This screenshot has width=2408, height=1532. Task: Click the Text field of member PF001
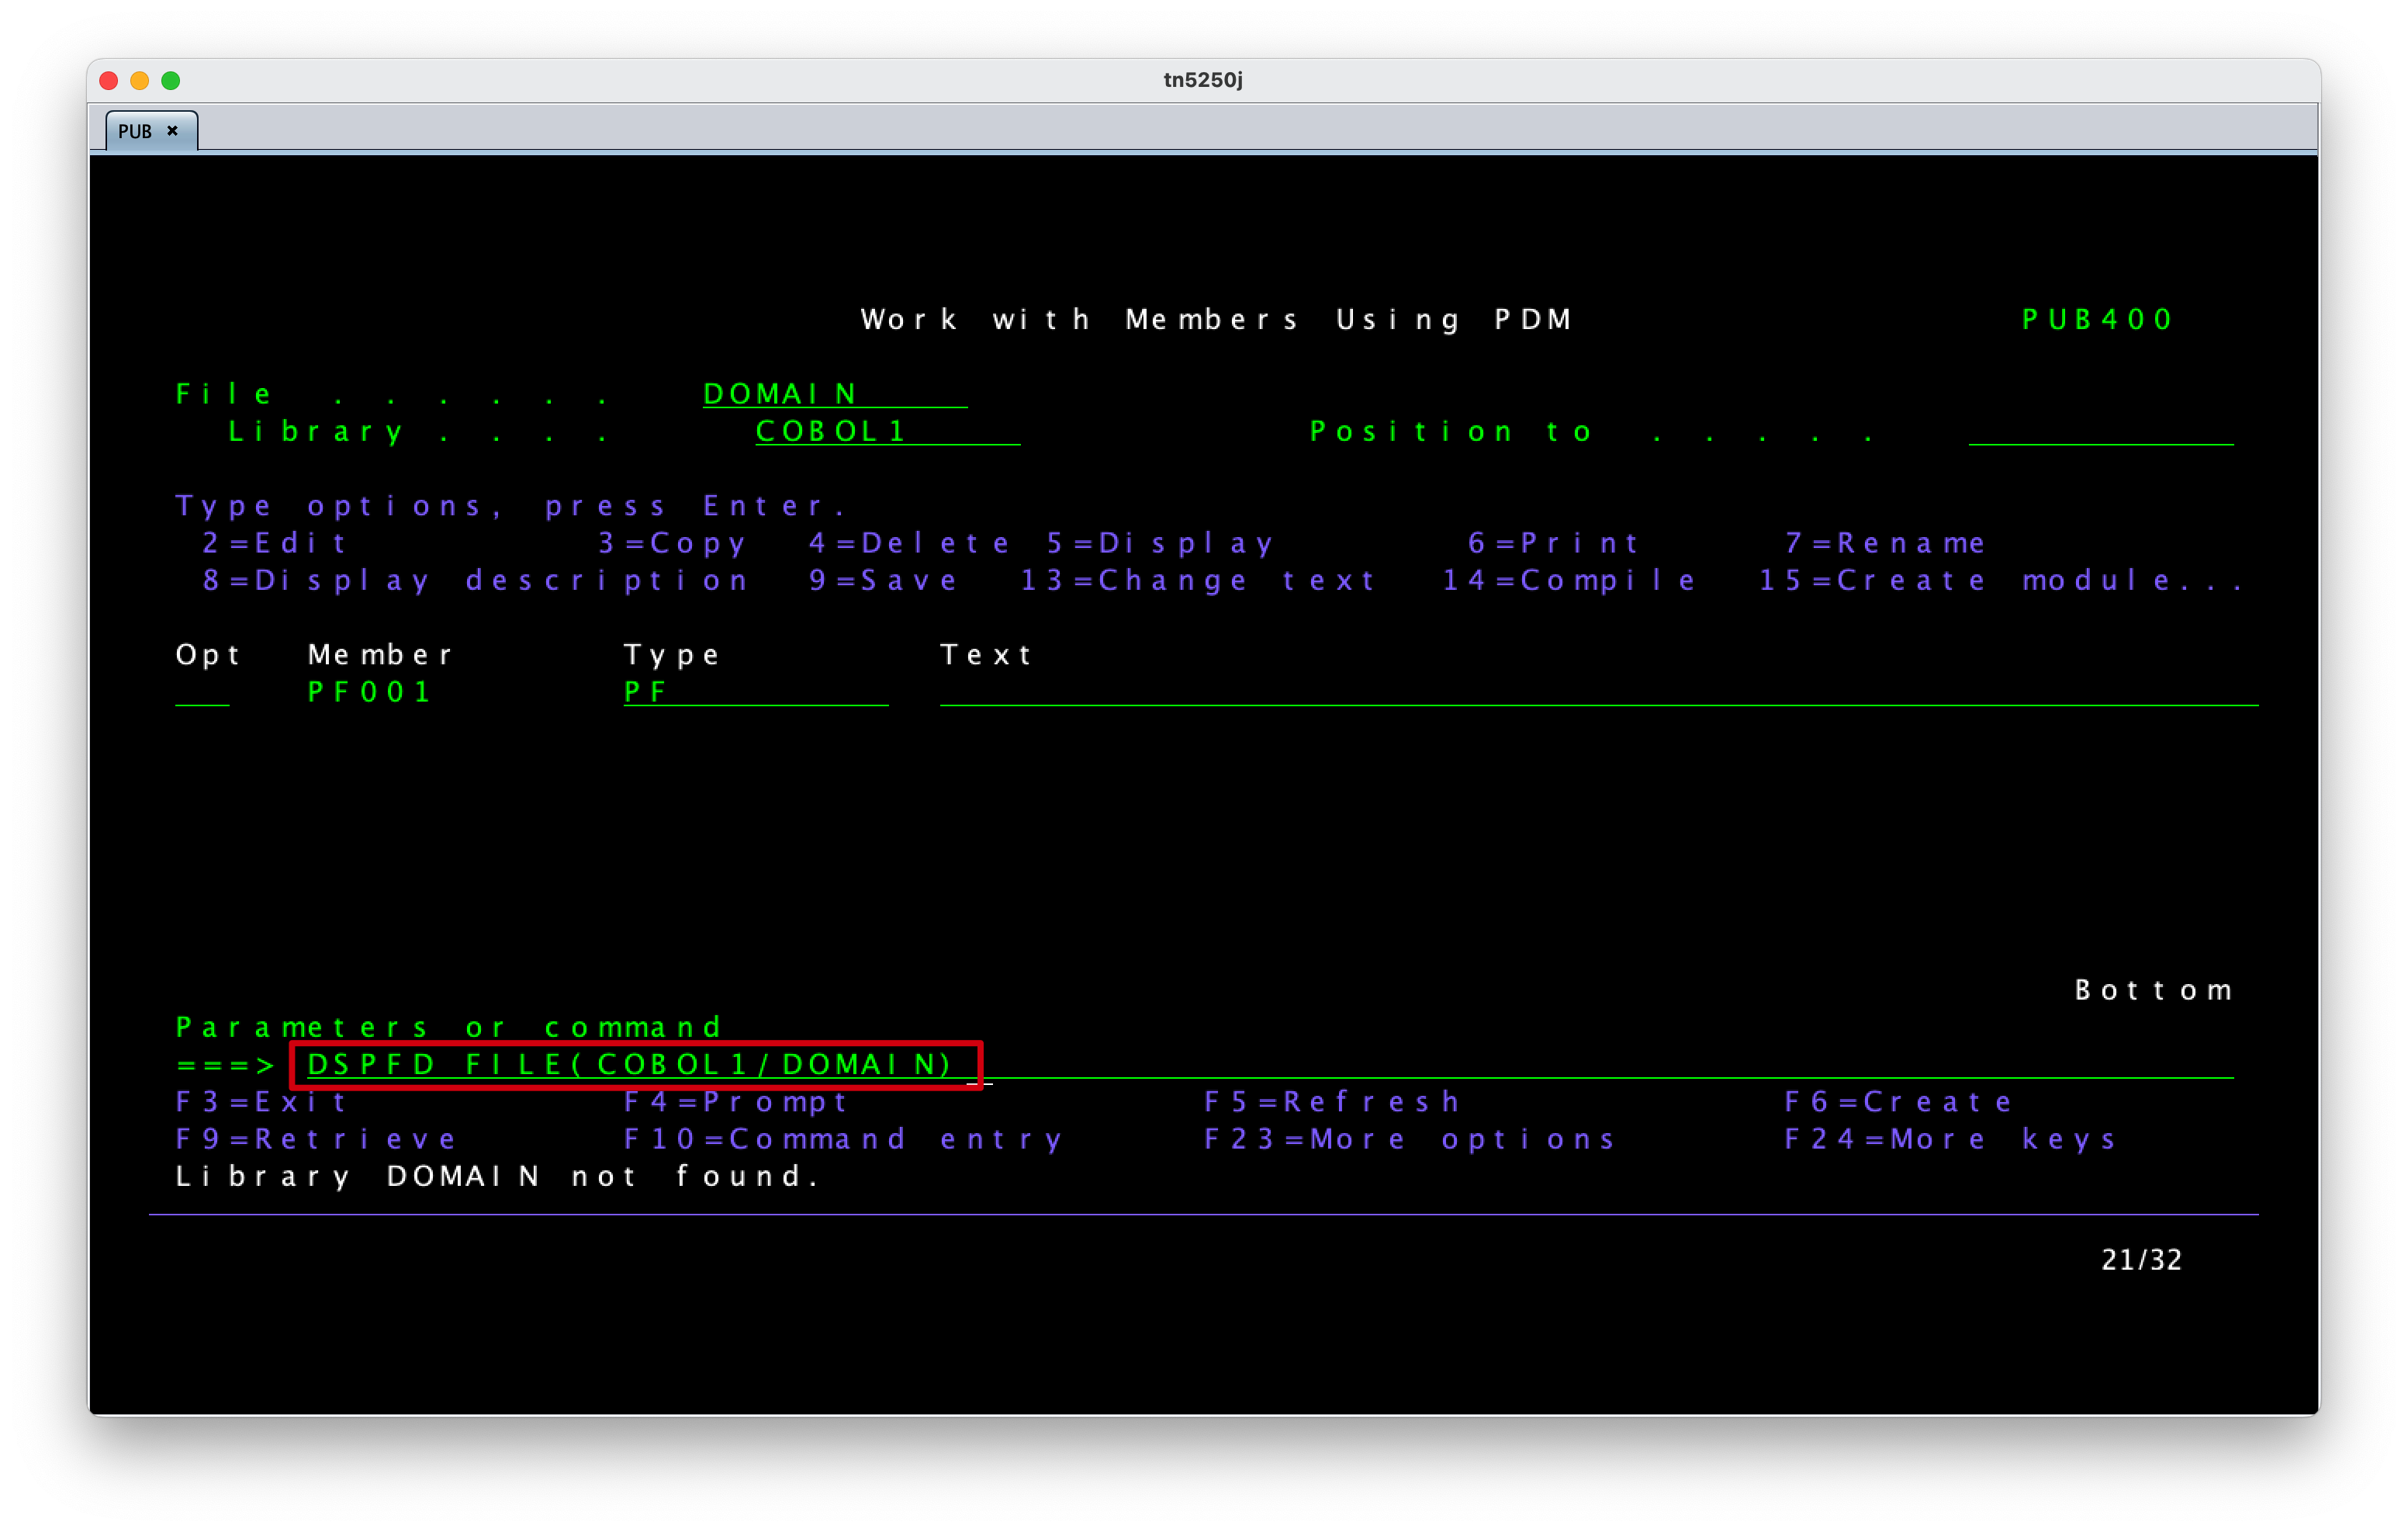tap(1598, 691)
